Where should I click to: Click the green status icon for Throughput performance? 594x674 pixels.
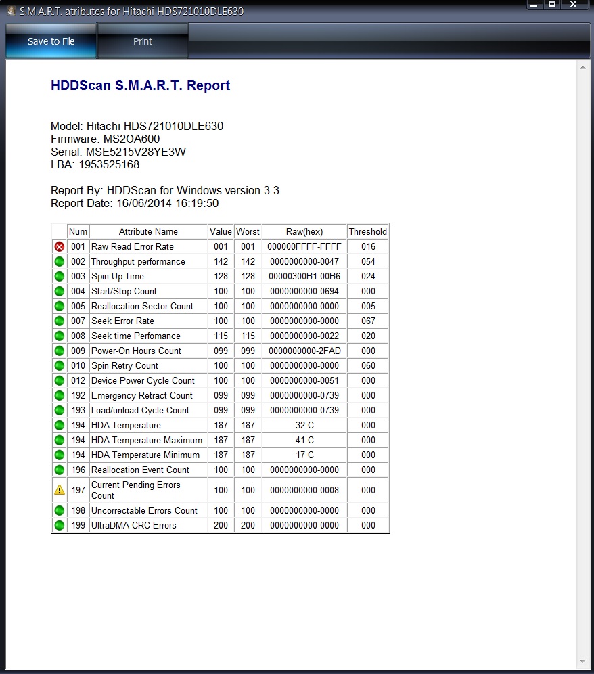point(59,262)
